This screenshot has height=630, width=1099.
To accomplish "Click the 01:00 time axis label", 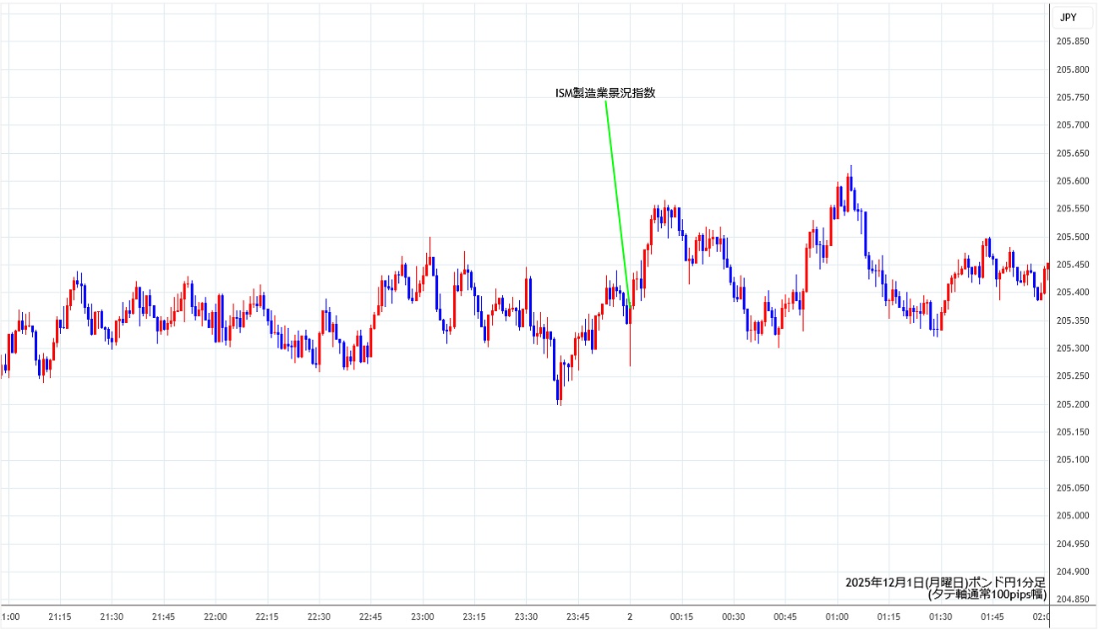I will pos(837,617).
